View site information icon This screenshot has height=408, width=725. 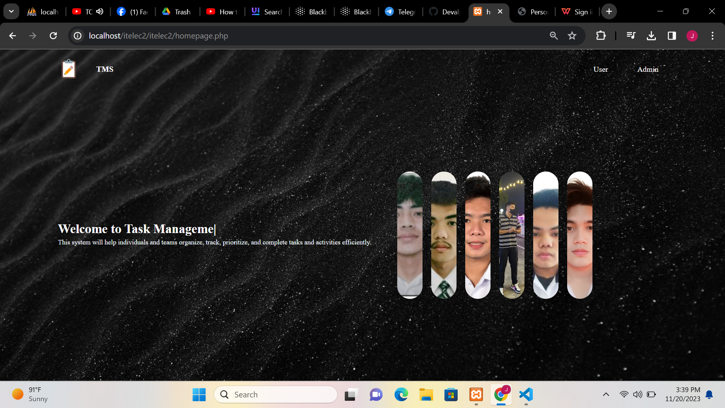pos(78,36)
